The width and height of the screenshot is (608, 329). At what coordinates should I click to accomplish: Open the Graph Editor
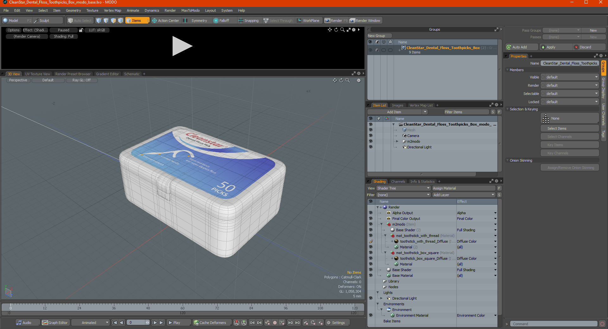[55, 323]
